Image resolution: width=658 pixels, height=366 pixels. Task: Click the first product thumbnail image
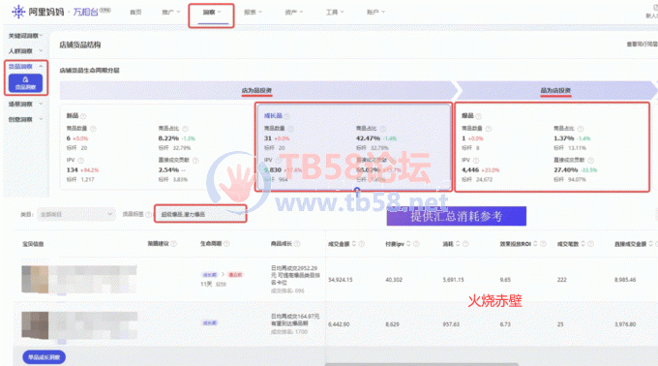[35, 279]
